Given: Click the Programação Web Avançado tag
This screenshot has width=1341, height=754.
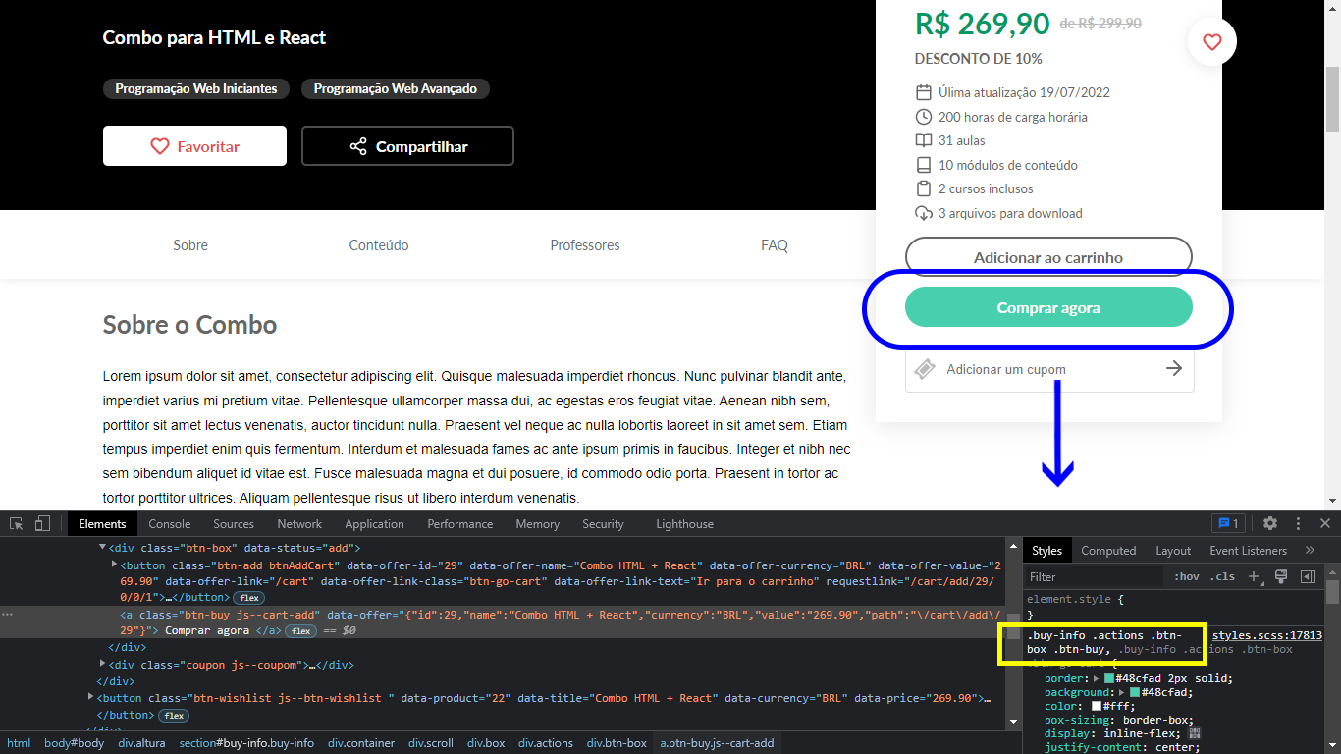Looking at the screenshot, I should 396,88.
